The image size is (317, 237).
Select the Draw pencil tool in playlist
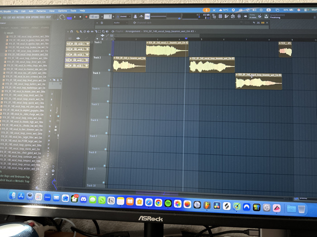coord(77,32)
